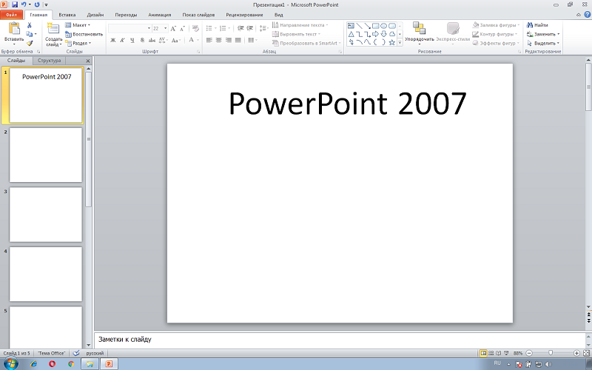Switch to slide sorter view in status bar
The image size is (592, 370).
[491, 353]
